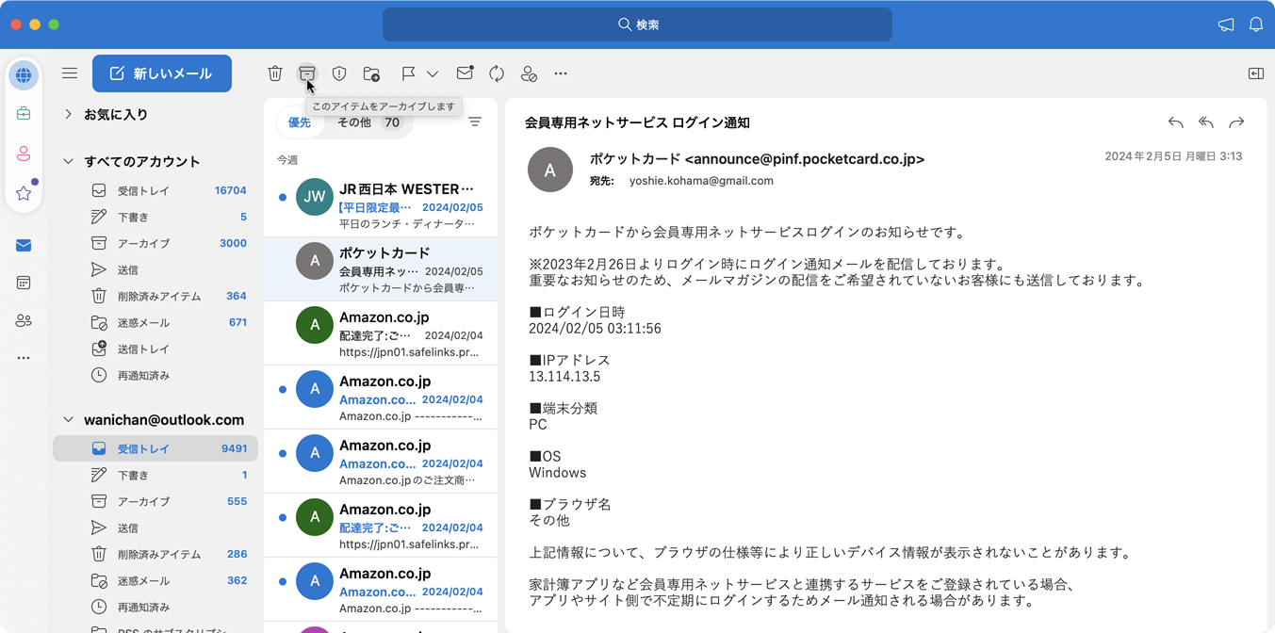The image size is (1275, 633).
Task: Open 迷惑メール folder showing 671
Action: coord(155,322)
